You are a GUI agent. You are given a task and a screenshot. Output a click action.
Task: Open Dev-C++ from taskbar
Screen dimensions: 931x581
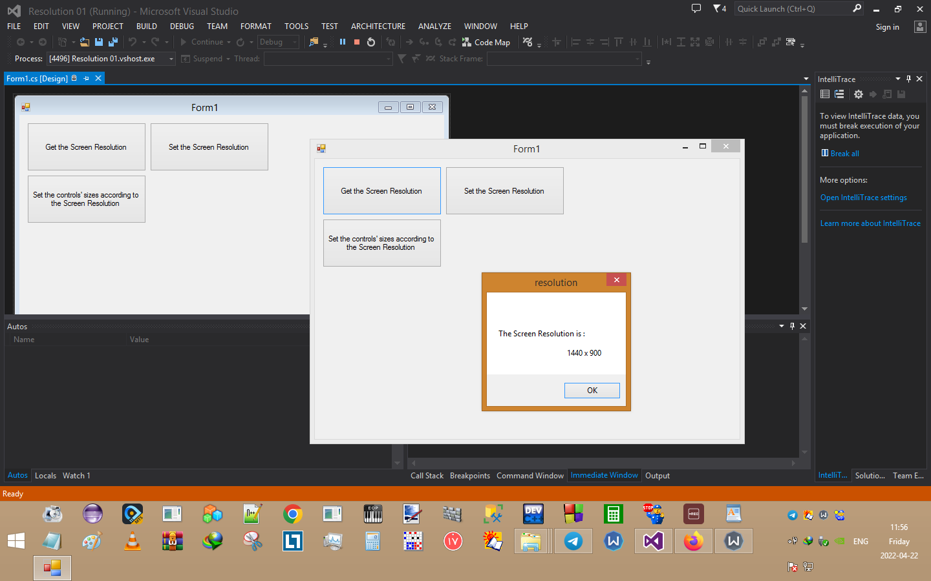click(533, 515)
